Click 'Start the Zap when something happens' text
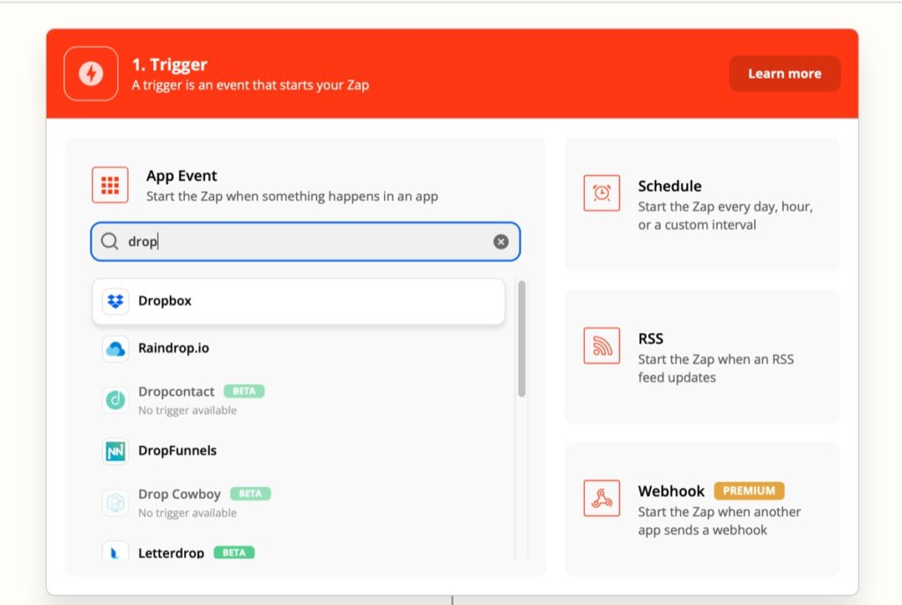 point(292,196)
